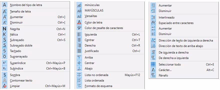Viewport: 220px width, 90px height.
Task: Click the Contornear texto outline icon
Action: (5, 80)
